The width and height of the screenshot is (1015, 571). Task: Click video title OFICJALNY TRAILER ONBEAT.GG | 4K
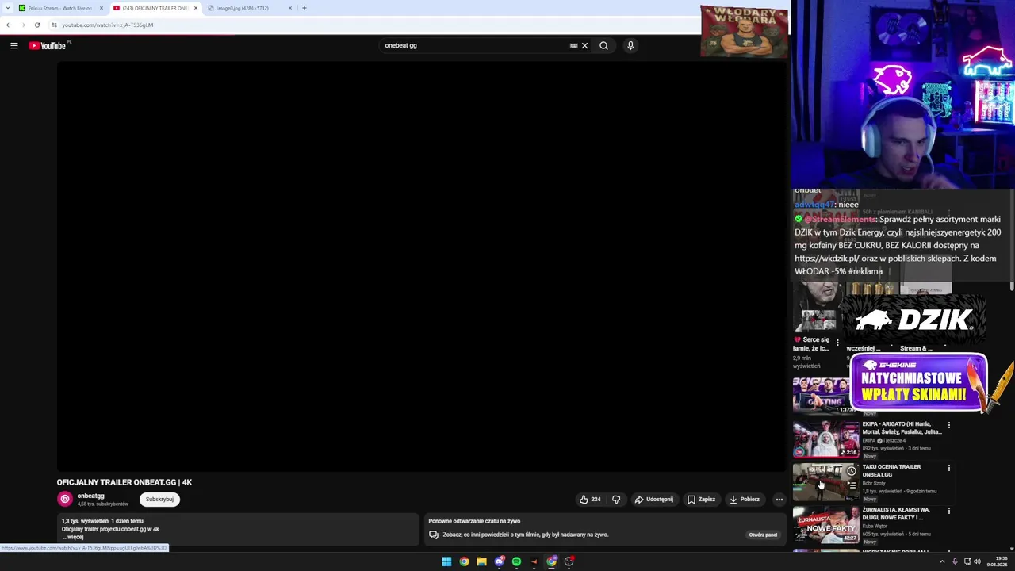[x=124, y=482]
